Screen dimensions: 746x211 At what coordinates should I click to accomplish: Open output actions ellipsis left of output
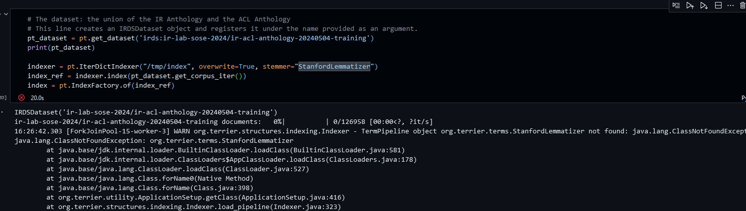(x=3, y=112)
